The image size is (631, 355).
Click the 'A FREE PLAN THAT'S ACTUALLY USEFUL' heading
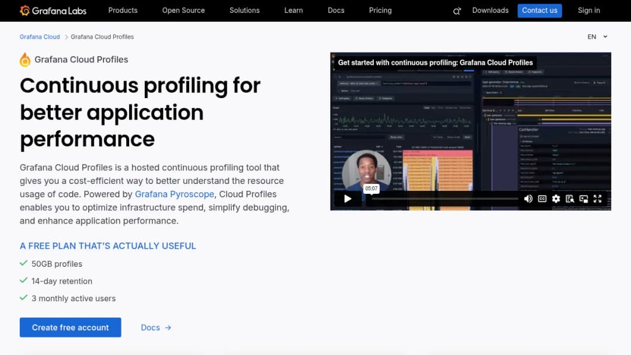[108, 246]
